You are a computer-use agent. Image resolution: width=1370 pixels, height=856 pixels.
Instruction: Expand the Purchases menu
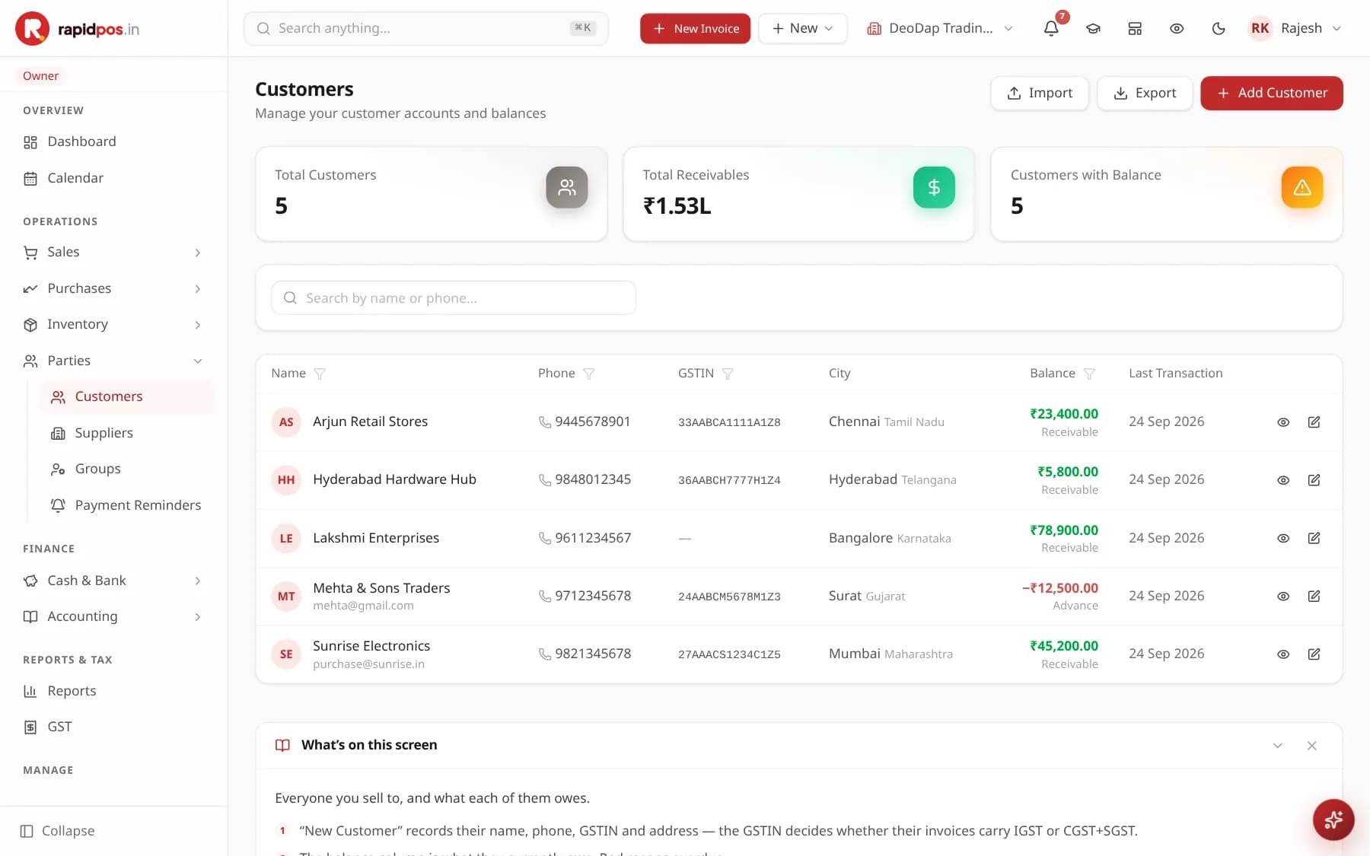click(x=113, y=288)
